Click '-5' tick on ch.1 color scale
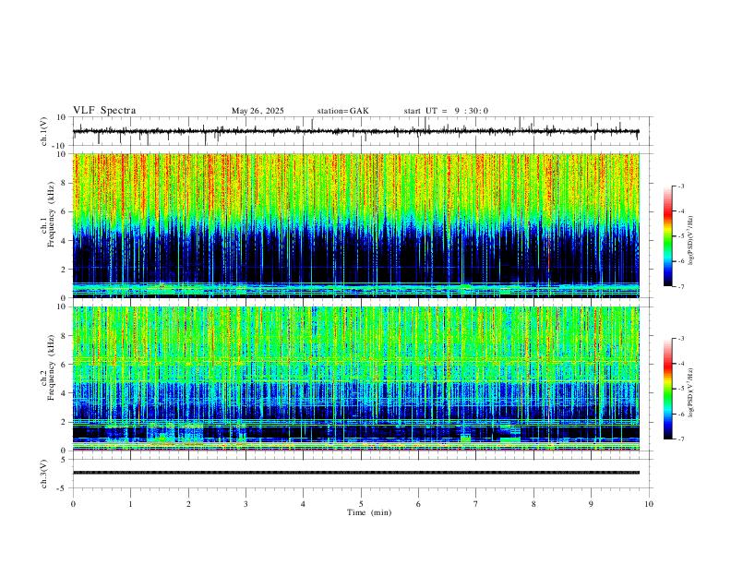 coord(681,236)
